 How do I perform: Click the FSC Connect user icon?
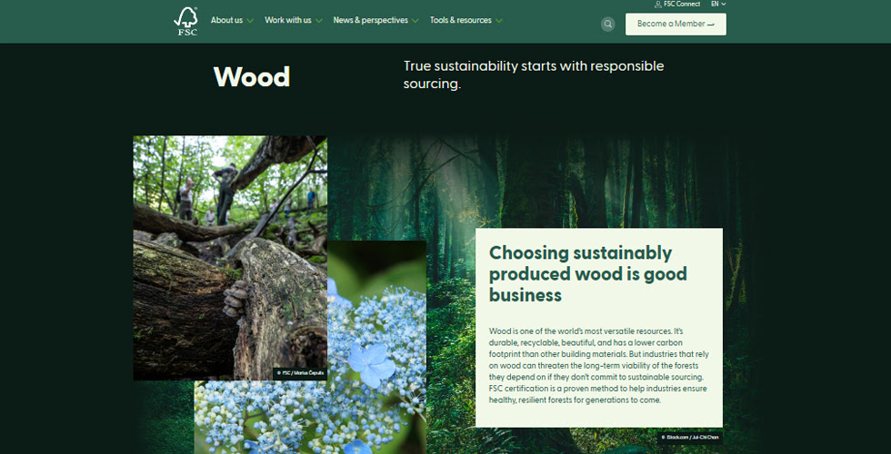coord(658,4)
